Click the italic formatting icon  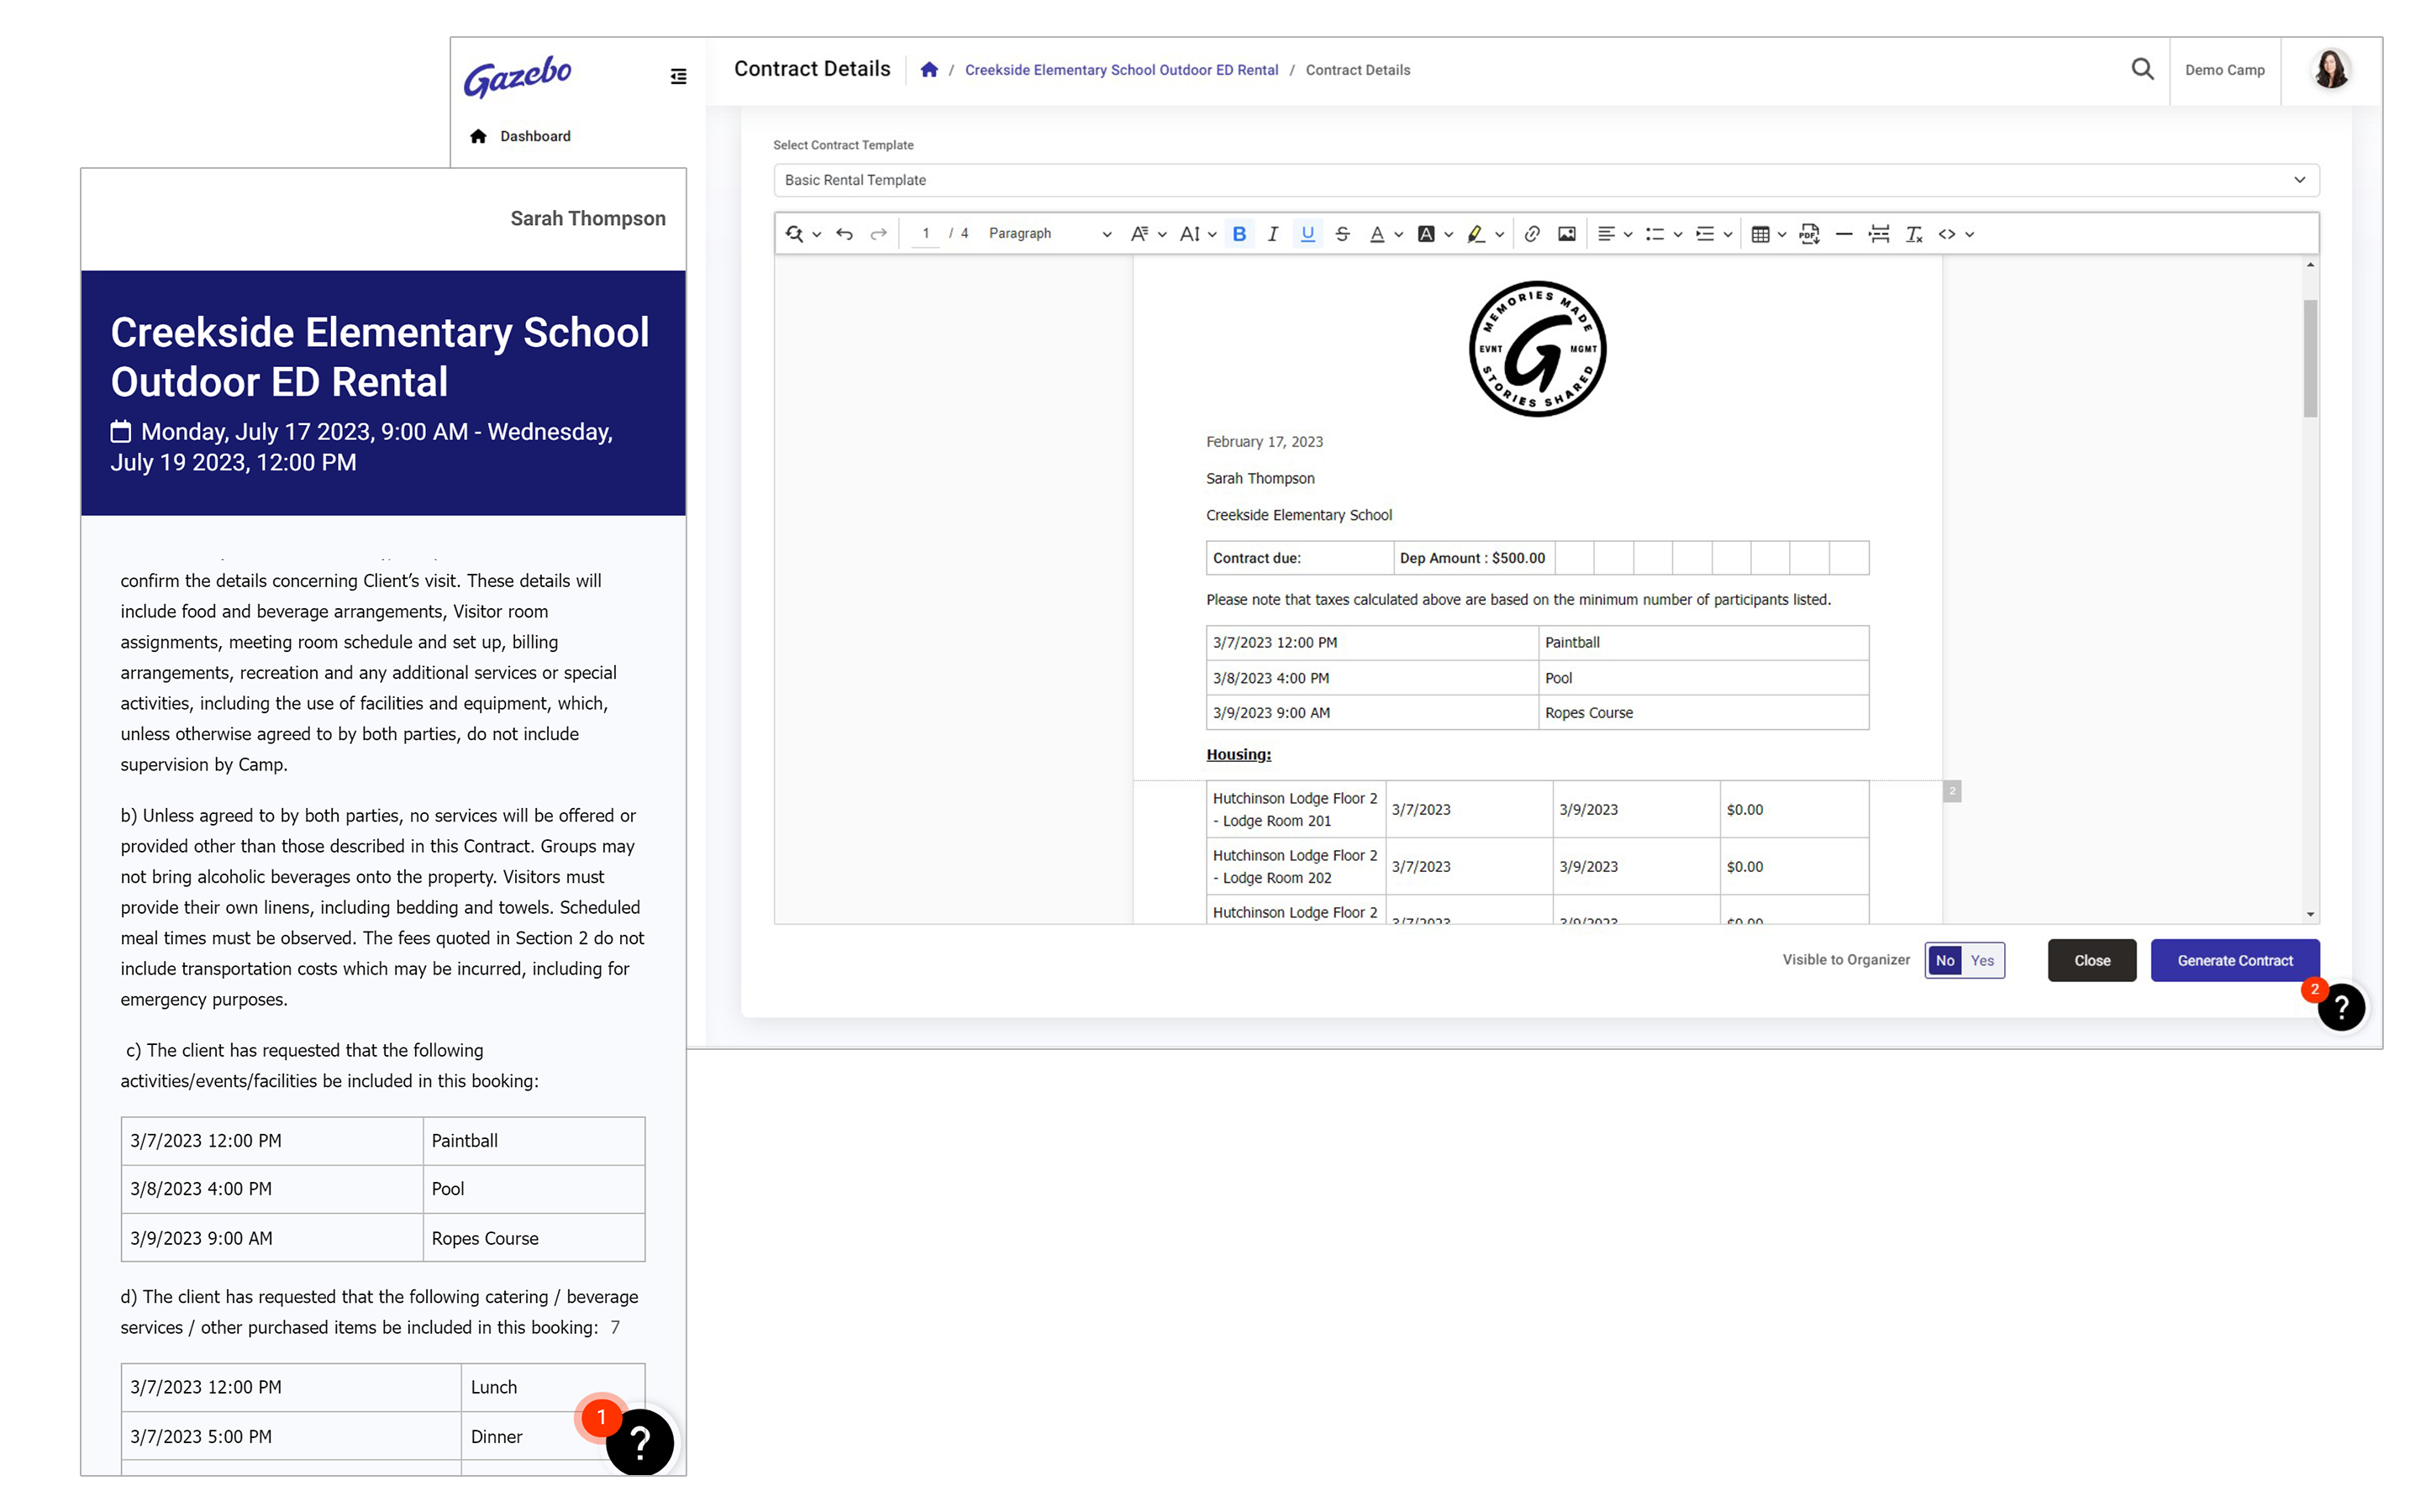pos(1272,234)
